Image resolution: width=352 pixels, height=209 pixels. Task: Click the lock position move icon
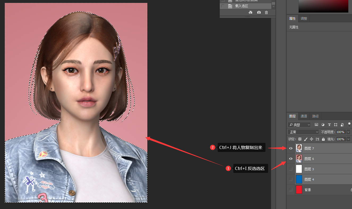311,139
